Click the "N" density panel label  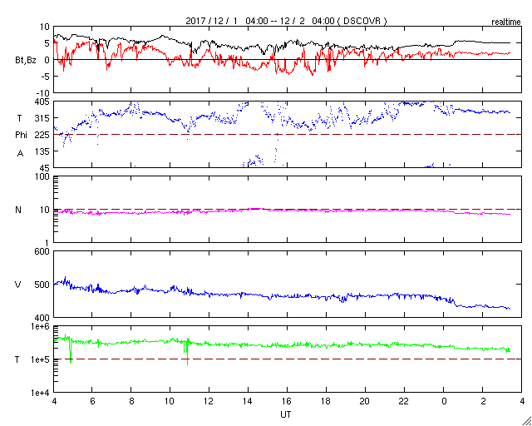18,210
